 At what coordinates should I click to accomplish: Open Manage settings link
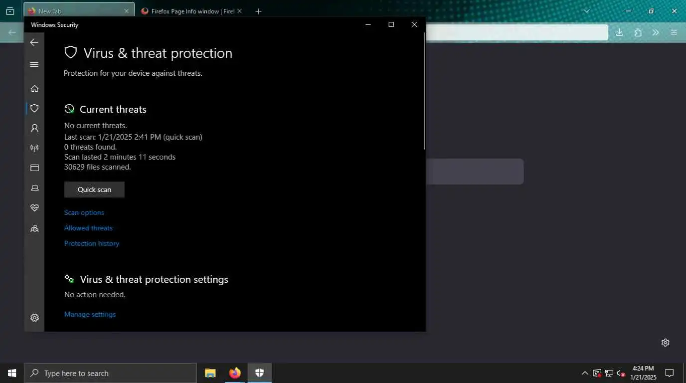pos(90,314)
